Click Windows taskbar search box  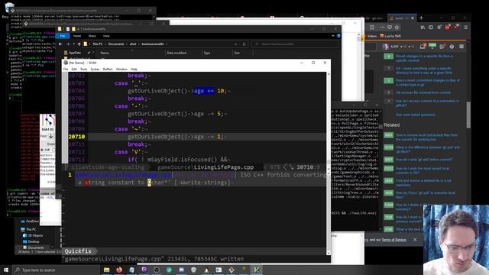coord(56,270)
